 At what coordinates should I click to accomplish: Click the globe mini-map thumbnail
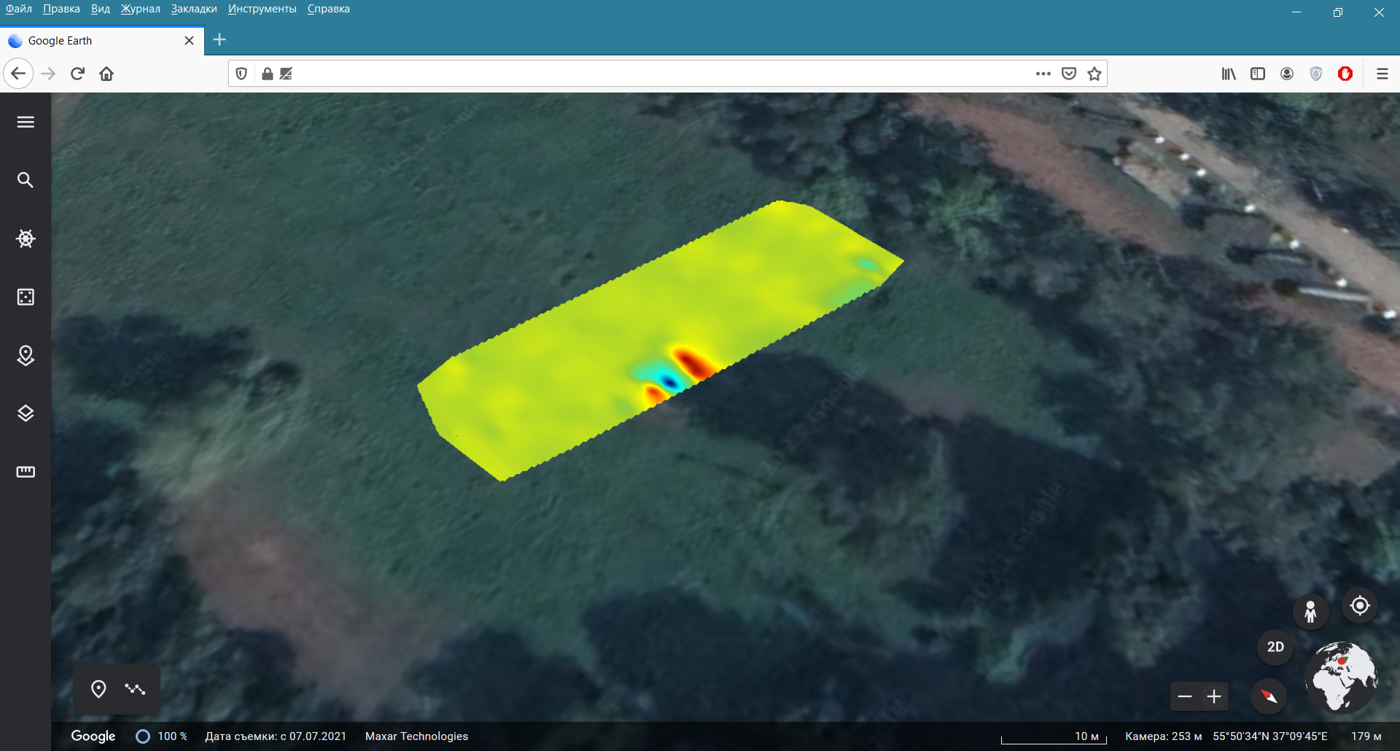click(1341, 677)
